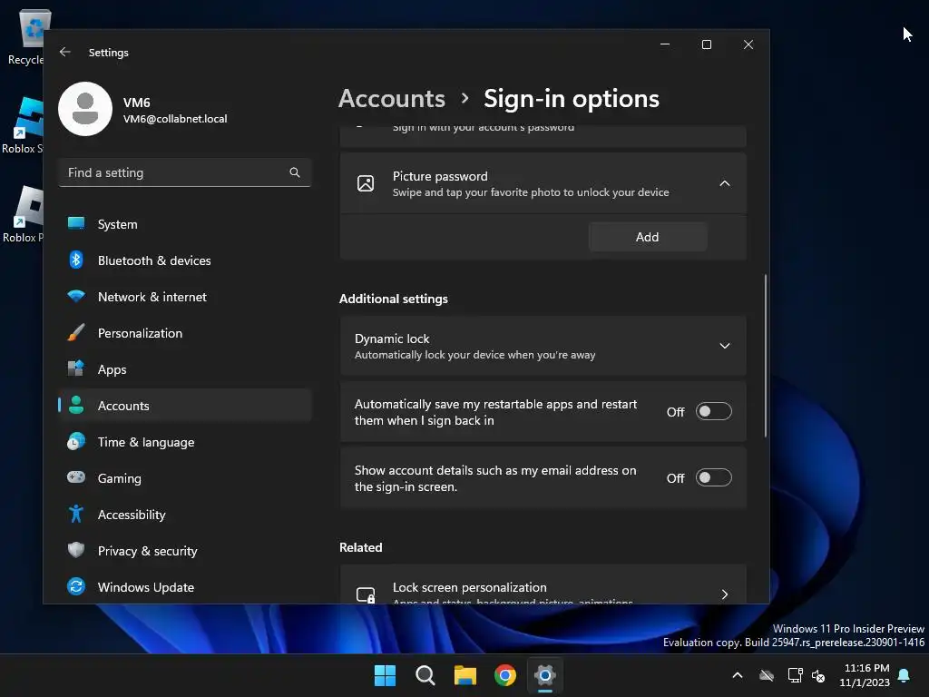
Task: Collapse the Picture password section
Action: [x=725, y=183]
